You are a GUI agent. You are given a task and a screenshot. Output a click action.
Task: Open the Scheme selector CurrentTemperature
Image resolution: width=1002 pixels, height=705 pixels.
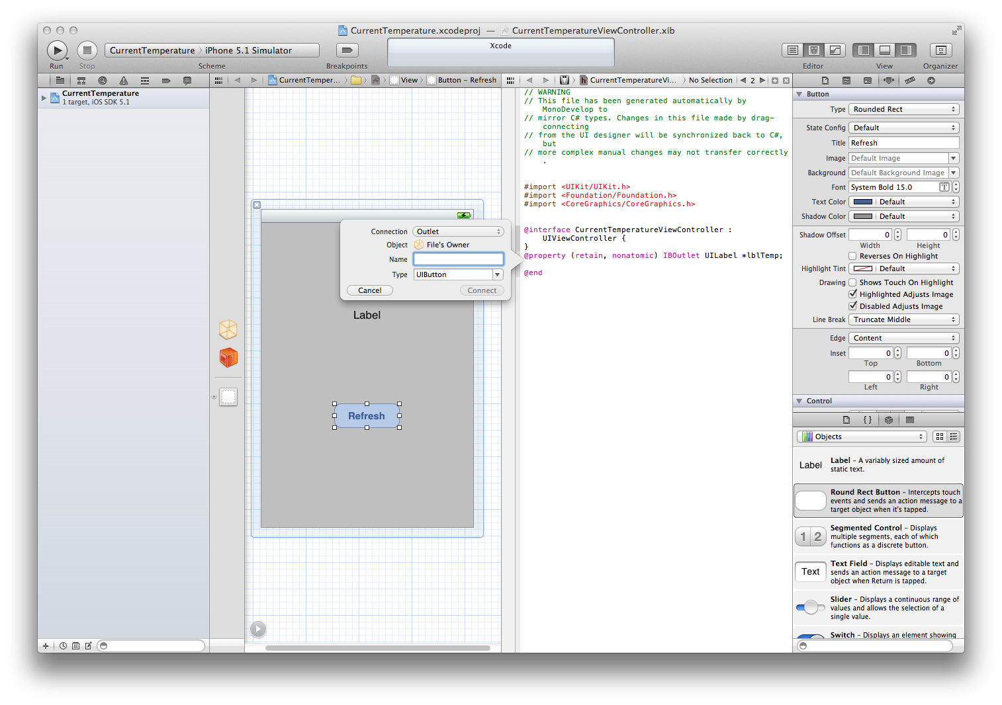click(152, 50)
